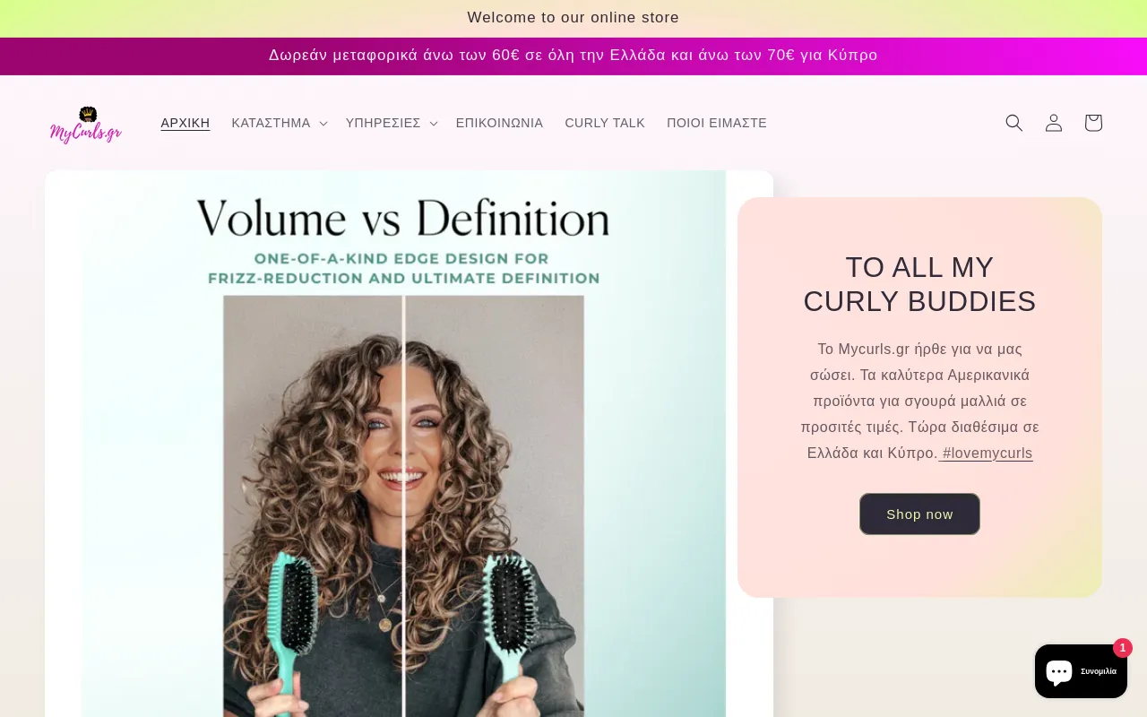Click the account login person icon

[x=1054, y=123]
